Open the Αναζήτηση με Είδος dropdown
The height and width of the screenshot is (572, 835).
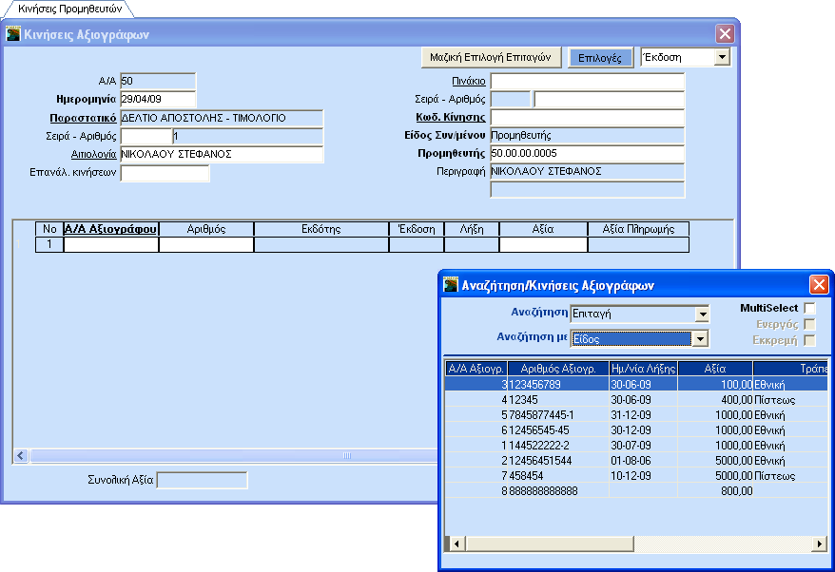[x=700, y=339]
